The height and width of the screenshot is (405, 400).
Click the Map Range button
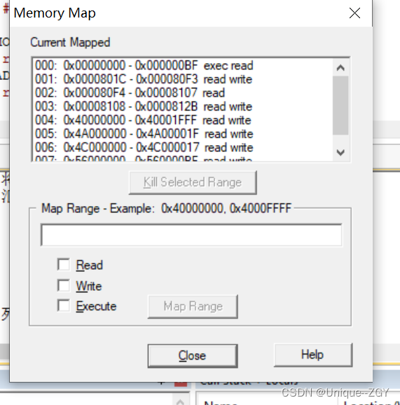coord(193,306)
